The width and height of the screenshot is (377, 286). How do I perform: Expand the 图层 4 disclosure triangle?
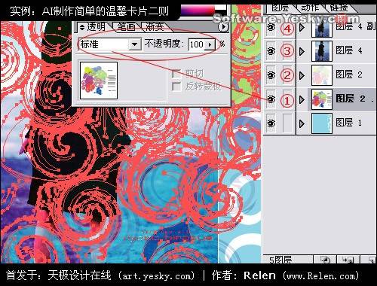(x=302, y=51)
